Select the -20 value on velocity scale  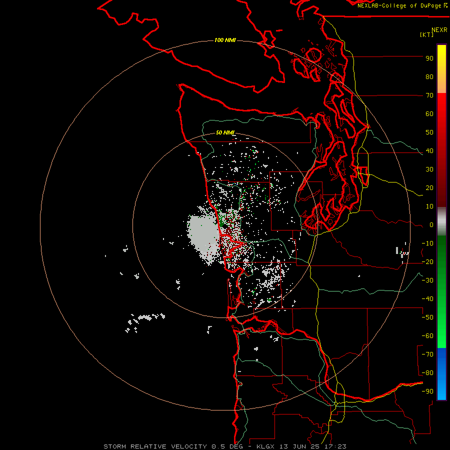point(427,262)
